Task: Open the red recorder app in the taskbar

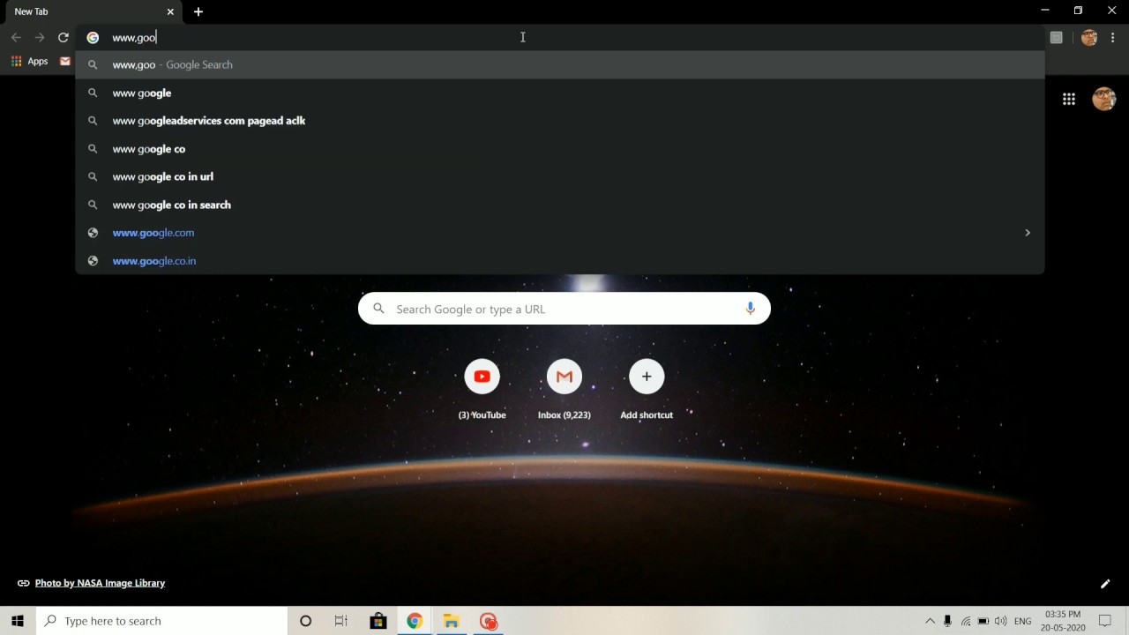Action: (x=488, y=621)
